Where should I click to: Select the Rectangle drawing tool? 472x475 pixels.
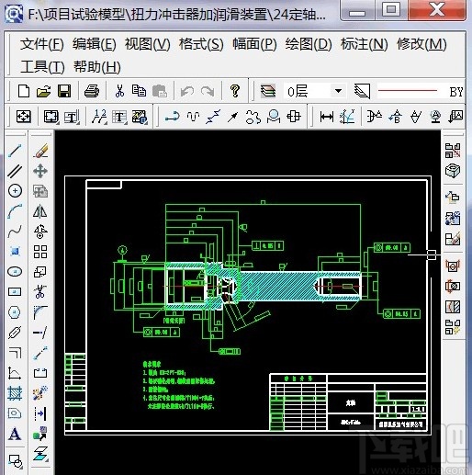click(x=15, y=291)
